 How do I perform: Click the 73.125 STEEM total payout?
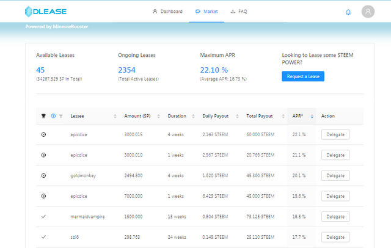tap(260, 217)
